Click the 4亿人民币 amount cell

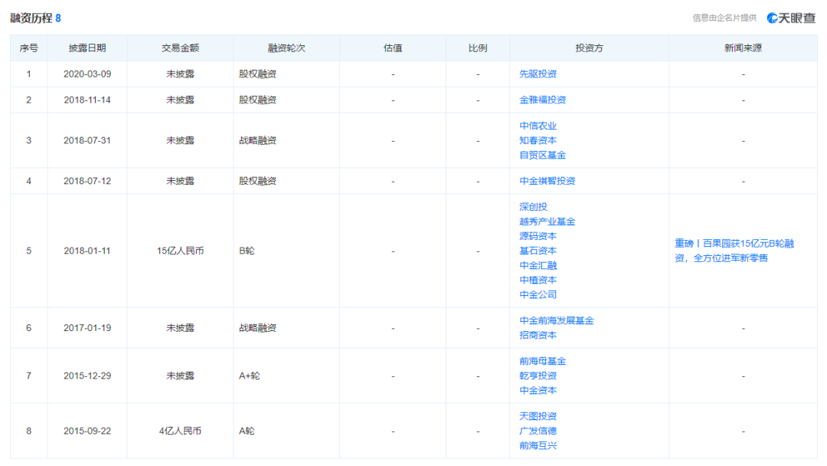click(x=181, y=432)
